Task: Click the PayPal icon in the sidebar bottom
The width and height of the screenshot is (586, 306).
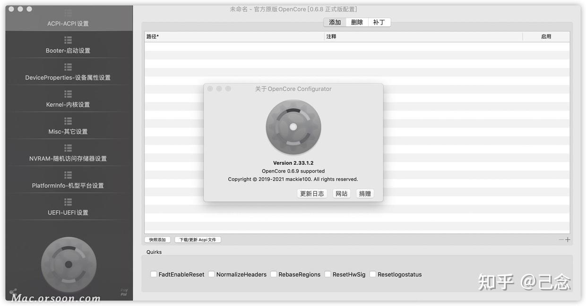Action: (124, 292)
